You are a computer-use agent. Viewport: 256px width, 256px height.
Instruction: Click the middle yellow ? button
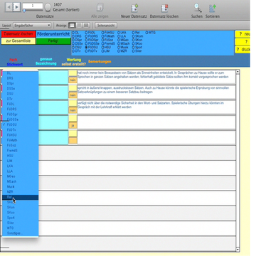[x=242, y=42]
